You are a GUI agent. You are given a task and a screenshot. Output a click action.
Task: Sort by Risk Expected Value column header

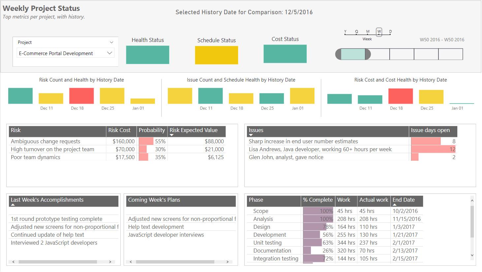pyautogui.click(x=197, y=131)
